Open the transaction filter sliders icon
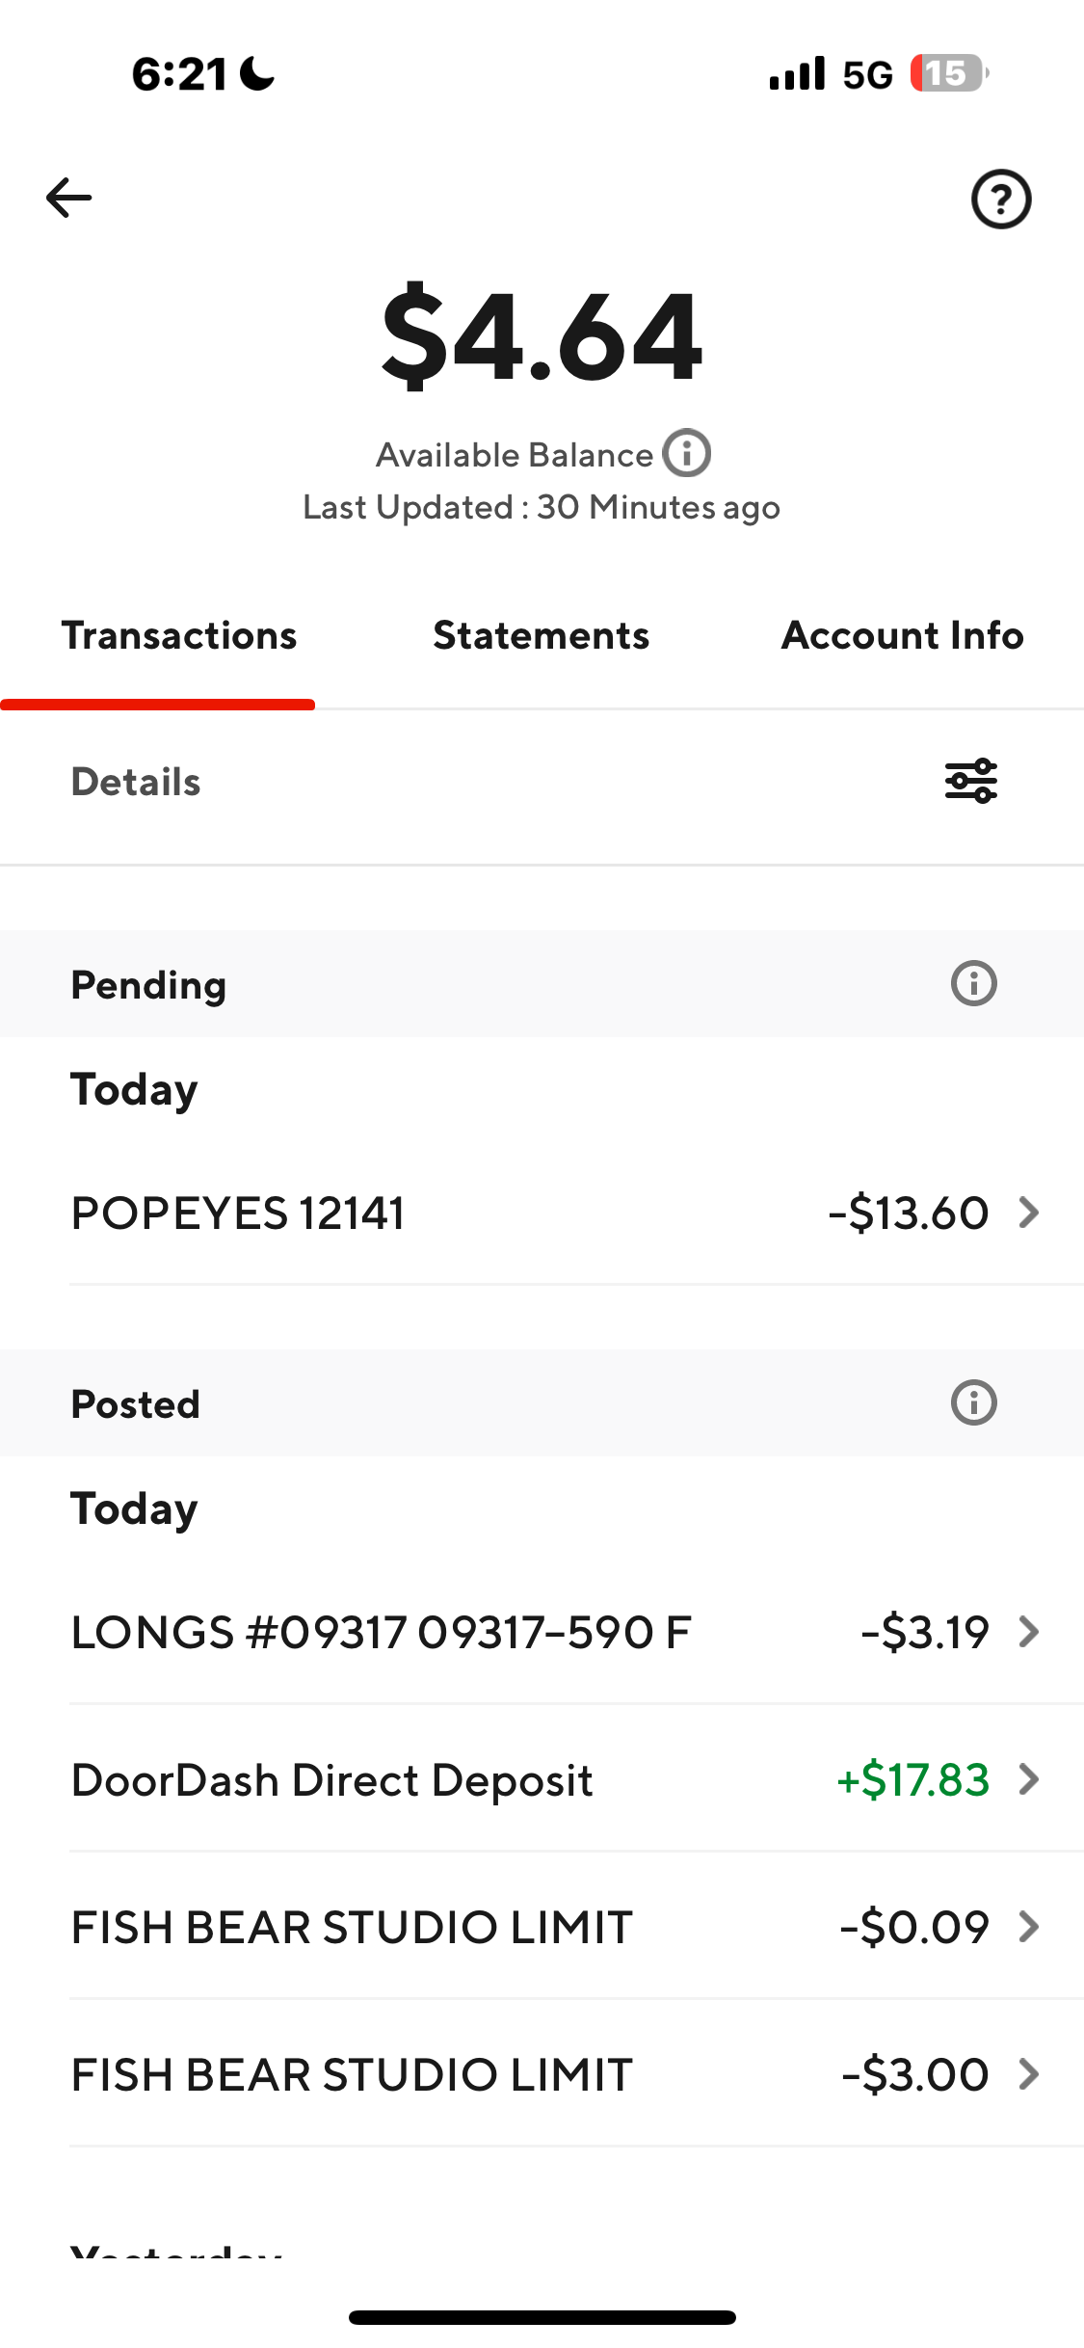1084x2348 pixels. (970, 781)
